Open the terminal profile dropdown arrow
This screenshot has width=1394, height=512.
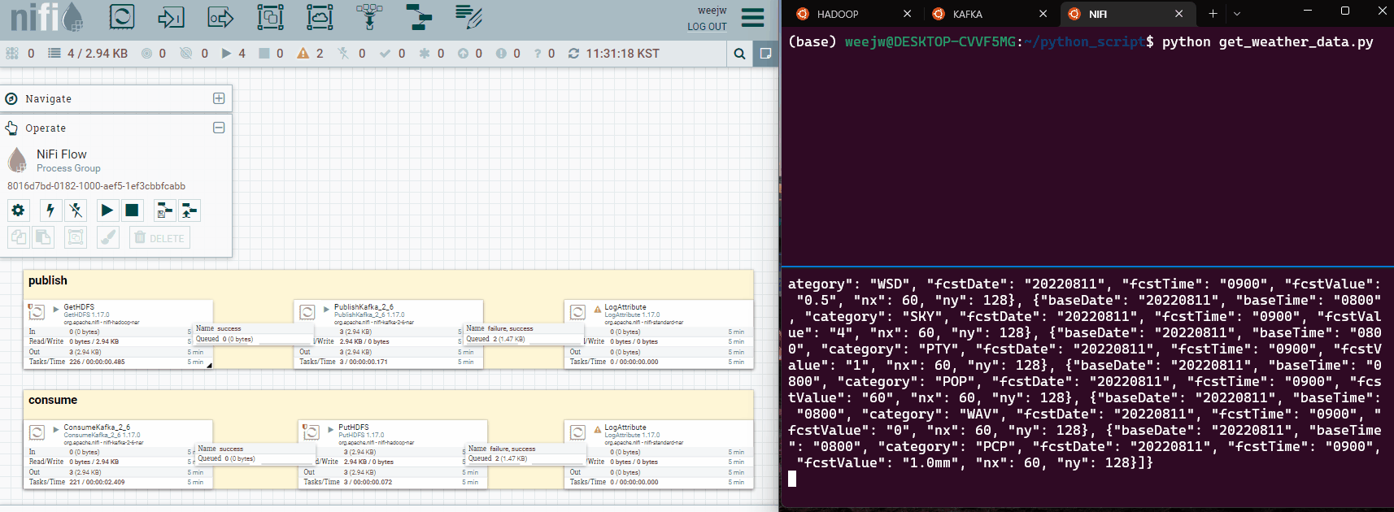pos(1237,14)
